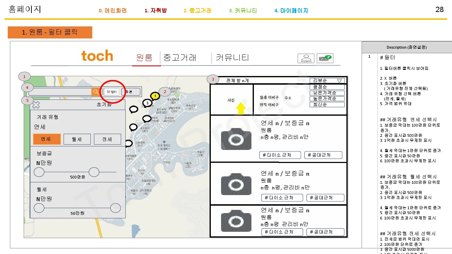Click #공대근처 tag in the third listing
Viewport: 452px width, 254px height.
click(325, 232)
